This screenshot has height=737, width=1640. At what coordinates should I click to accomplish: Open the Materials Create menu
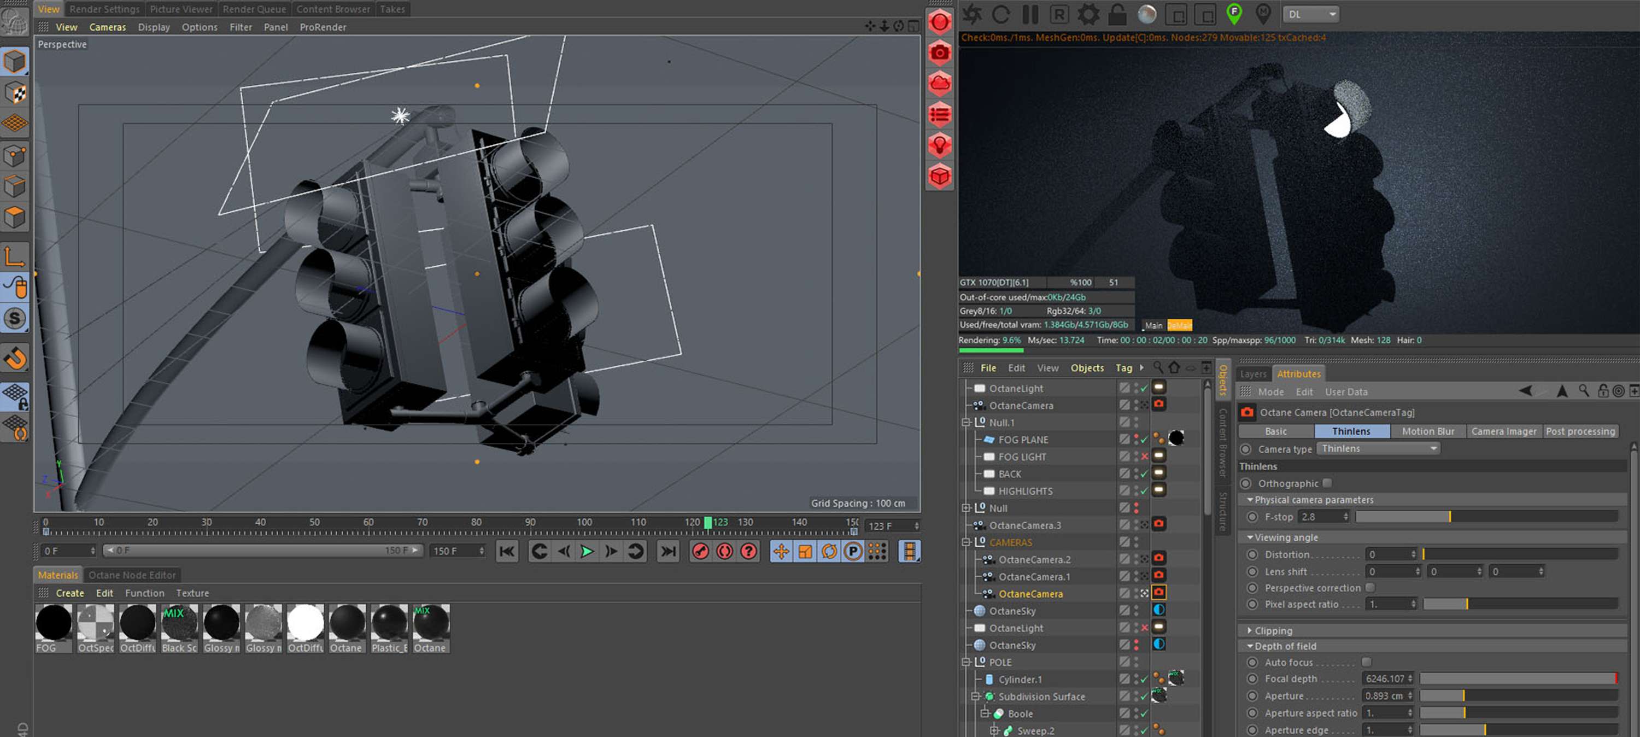[x=70, y=593]
